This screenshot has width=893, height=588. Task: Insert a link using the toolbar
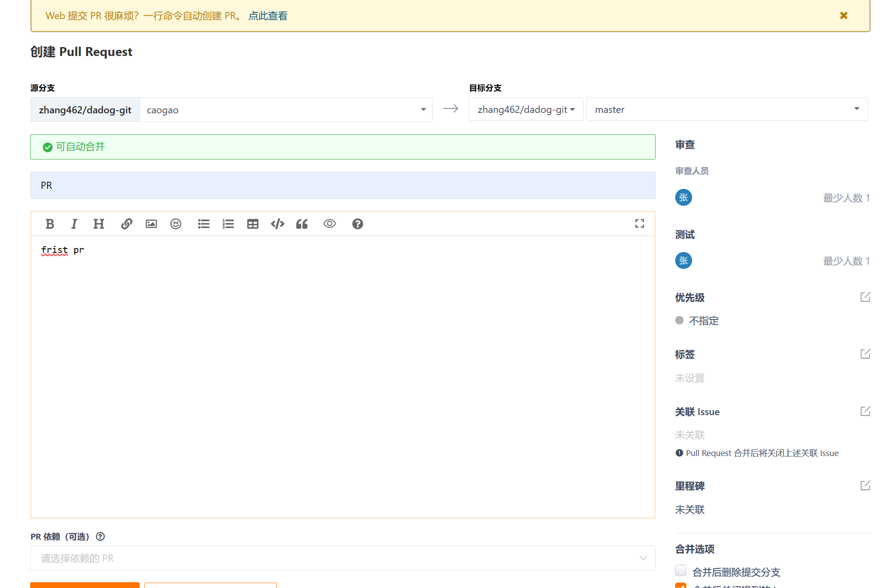[x=127, y=224]
